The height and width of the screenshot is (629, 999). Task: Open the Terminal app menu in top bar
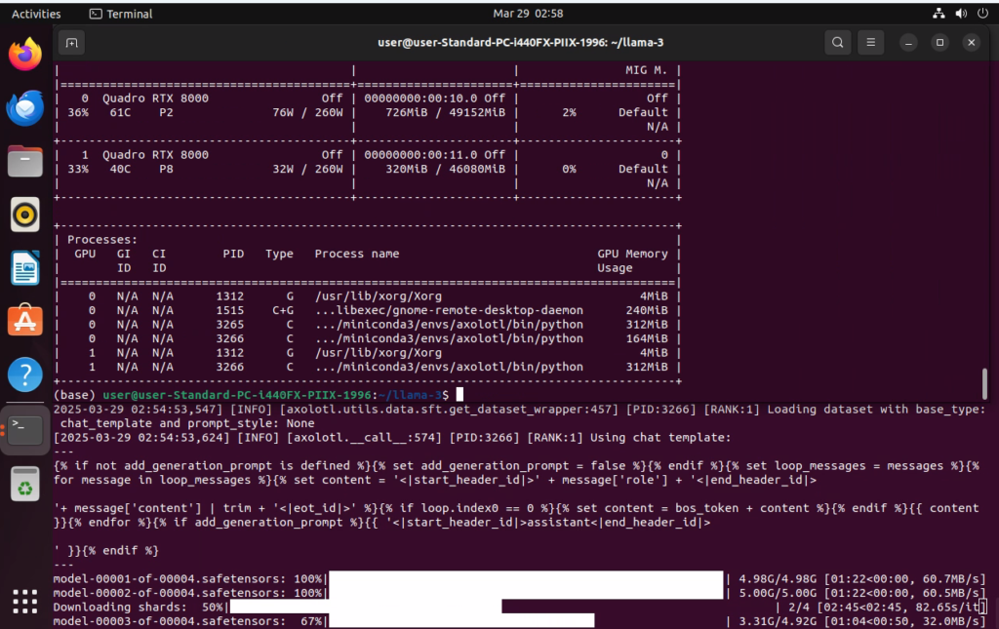pos(121,14)
